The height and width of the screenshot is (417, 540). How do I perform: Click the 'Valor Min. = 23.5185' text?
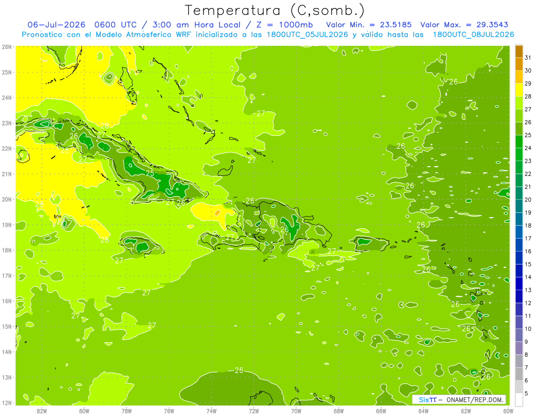[369, 25]
